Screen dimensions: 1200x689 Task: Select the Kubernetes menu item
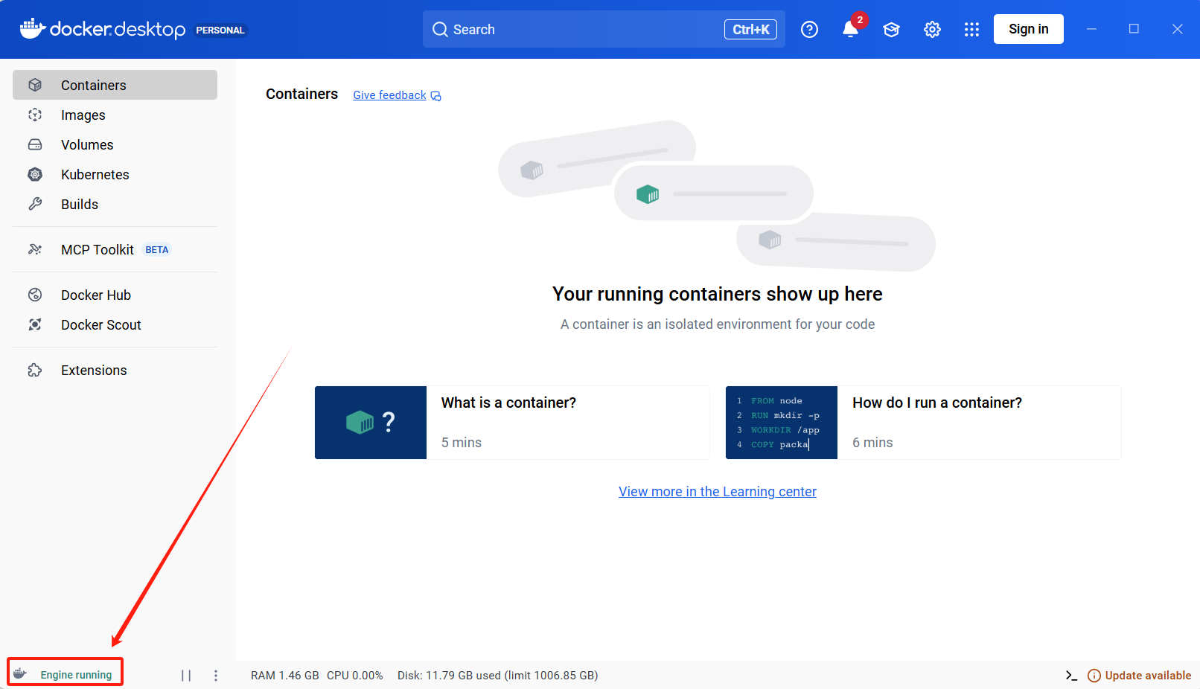tap(115, 174)
